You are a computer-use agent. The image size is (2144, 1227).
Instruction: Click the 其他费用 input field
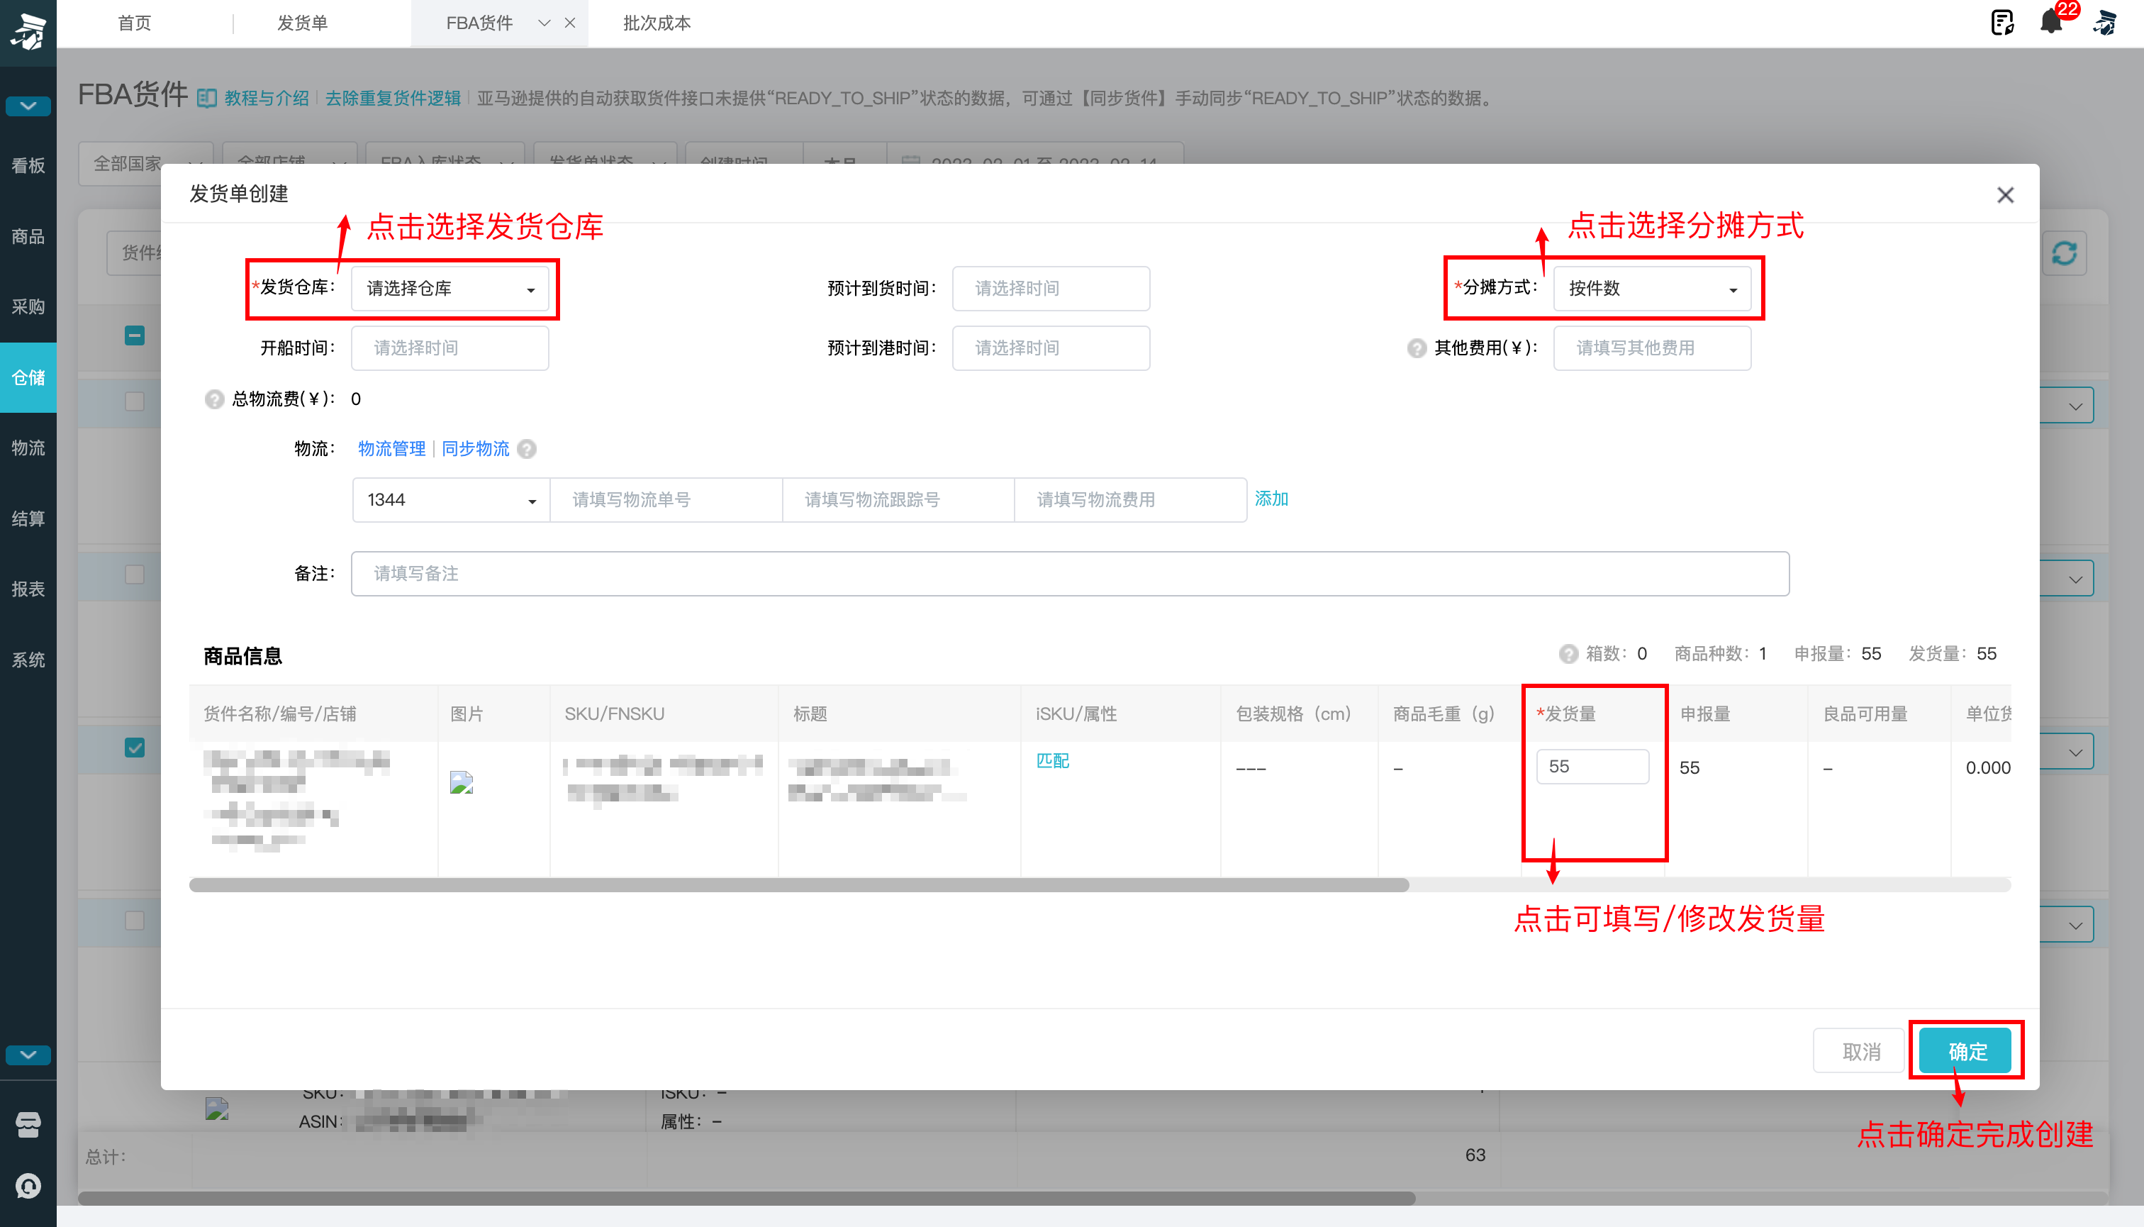(1652, 348)
